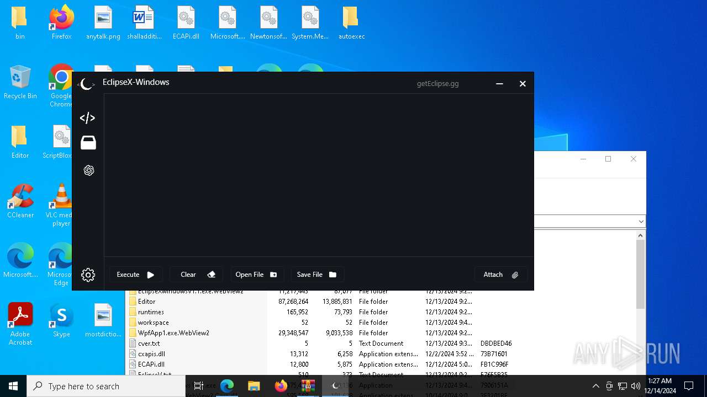Open Microsoft Edge from taskbar

(x=227, y=386)
